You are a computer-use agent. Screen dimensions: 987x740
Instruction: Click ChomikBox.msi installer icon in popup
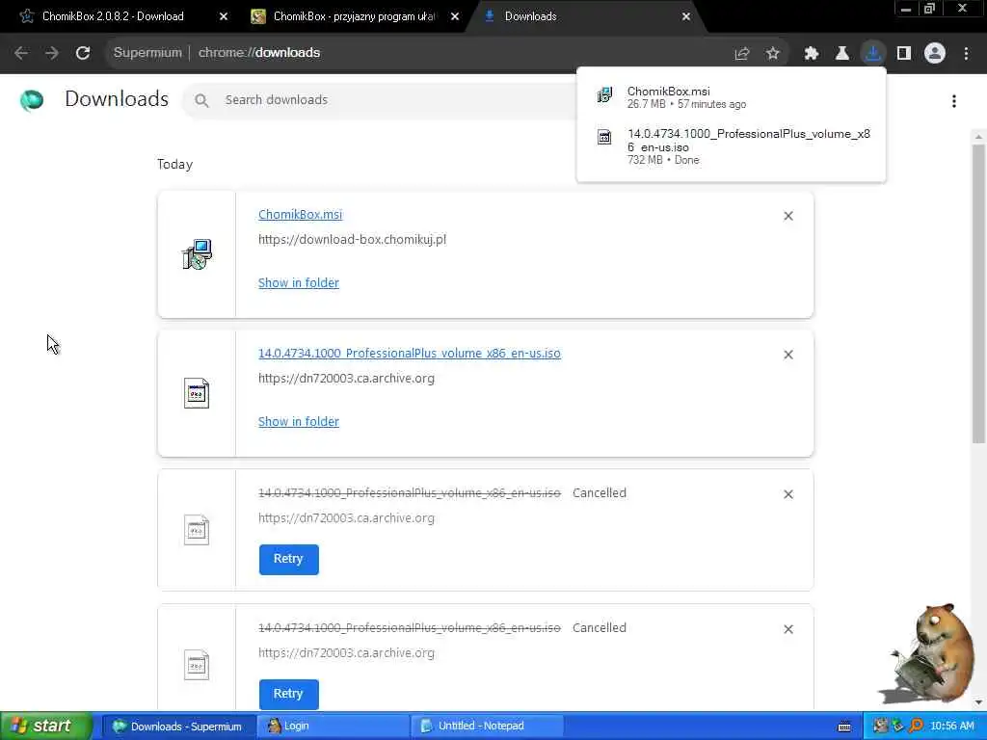[x=604, y=95]
